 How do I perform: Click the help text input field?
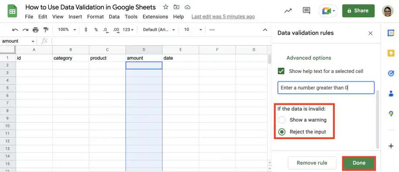326,88
